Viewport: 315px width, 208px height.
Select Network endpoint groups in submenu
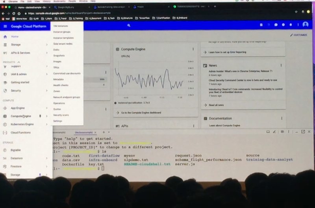(x=67, y=97)
